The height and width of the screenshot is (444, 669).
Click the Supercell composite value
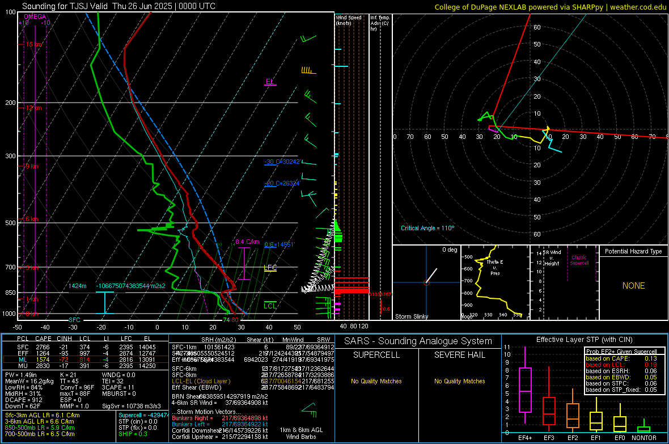tap(143, 415)
